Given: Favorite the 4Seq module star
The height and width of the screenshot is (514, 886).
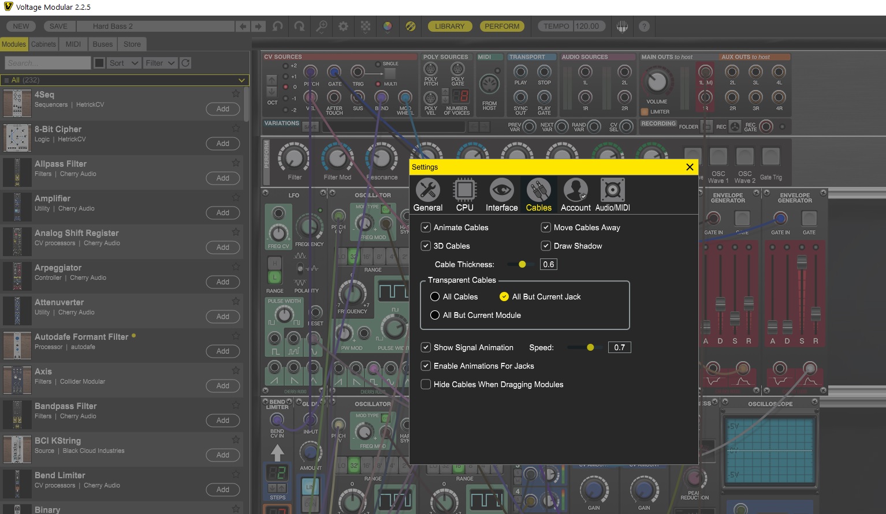Looking at the screenshot, I should [236, 93].
